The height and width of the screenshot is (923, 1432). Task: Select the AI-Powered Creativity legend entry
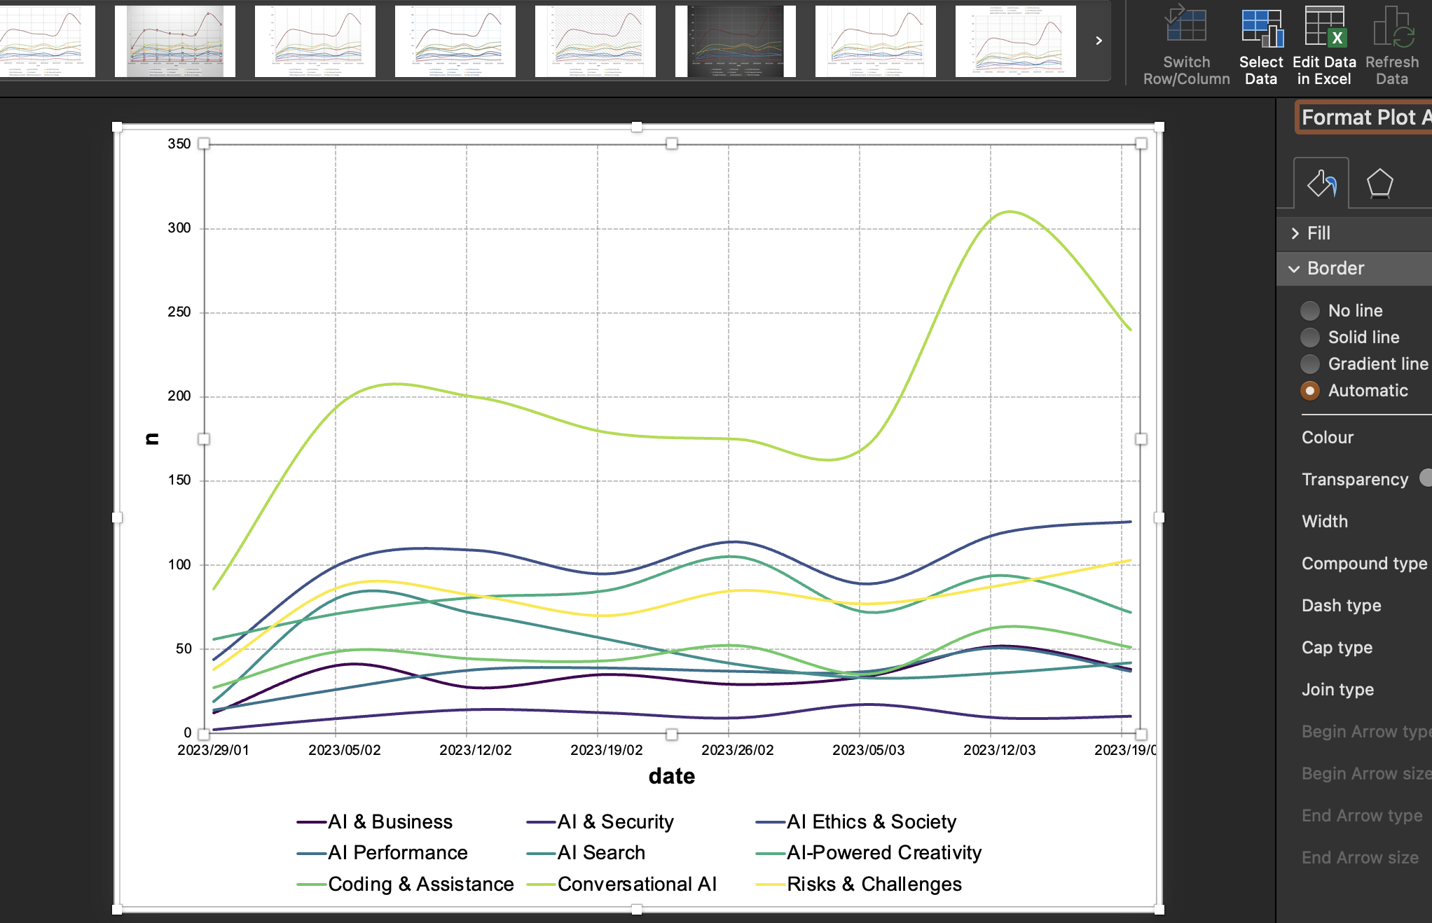[x=869, y=852]
